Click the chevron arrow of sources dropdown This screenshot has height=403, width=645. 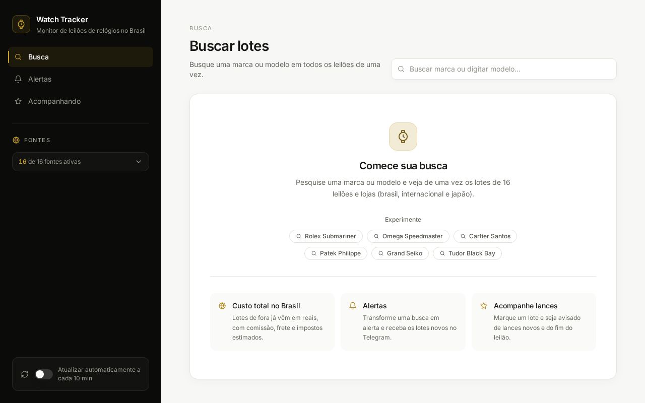(139, 162)
